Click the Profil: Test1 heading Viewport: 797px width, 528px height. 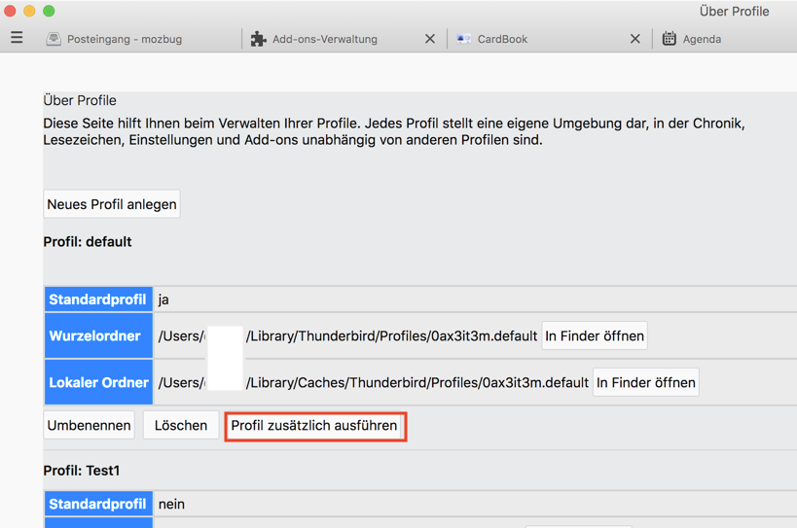tap(82, 471)
